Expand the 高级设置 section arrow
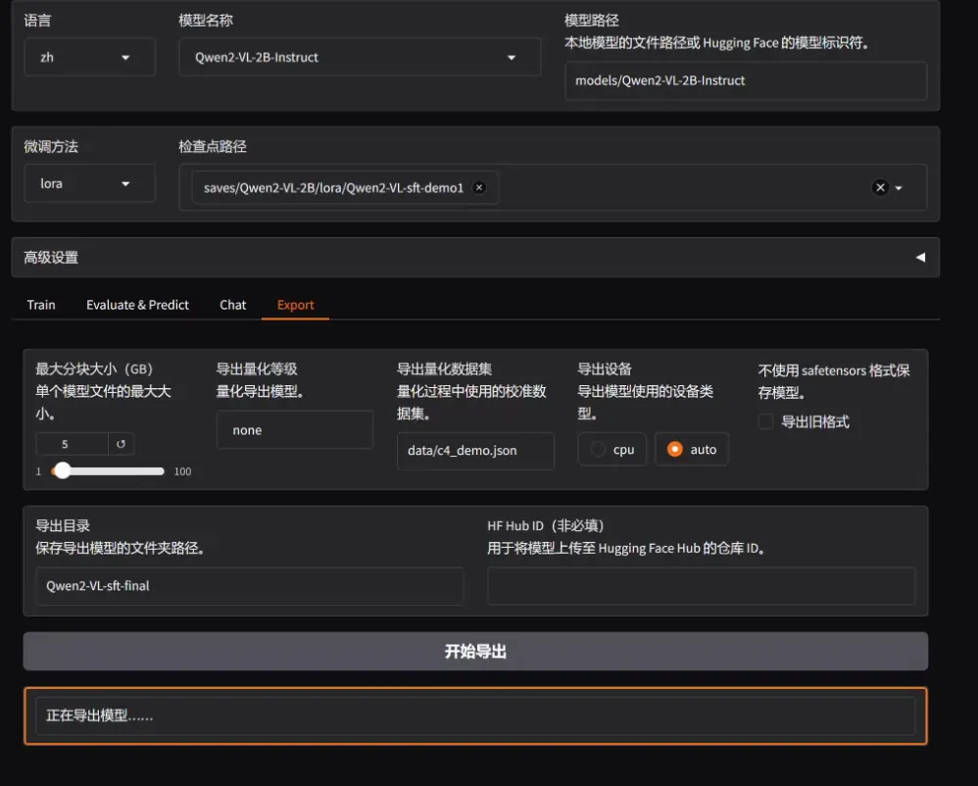978x786 pixels. click(920, 258)
